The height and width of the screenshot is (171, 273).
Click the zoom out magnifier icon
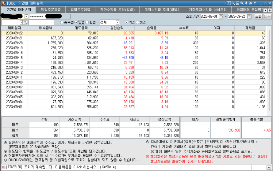(233, 3)
